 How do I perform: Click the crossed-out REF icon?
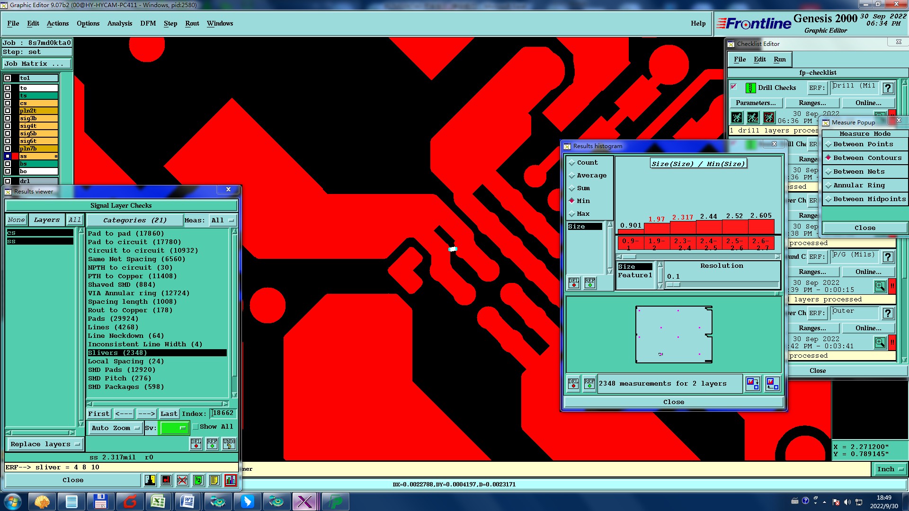[182, 480]
